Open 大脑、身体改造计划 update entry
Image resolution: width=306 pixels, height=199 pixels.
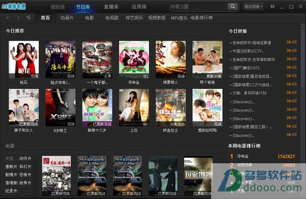[249, 93]
